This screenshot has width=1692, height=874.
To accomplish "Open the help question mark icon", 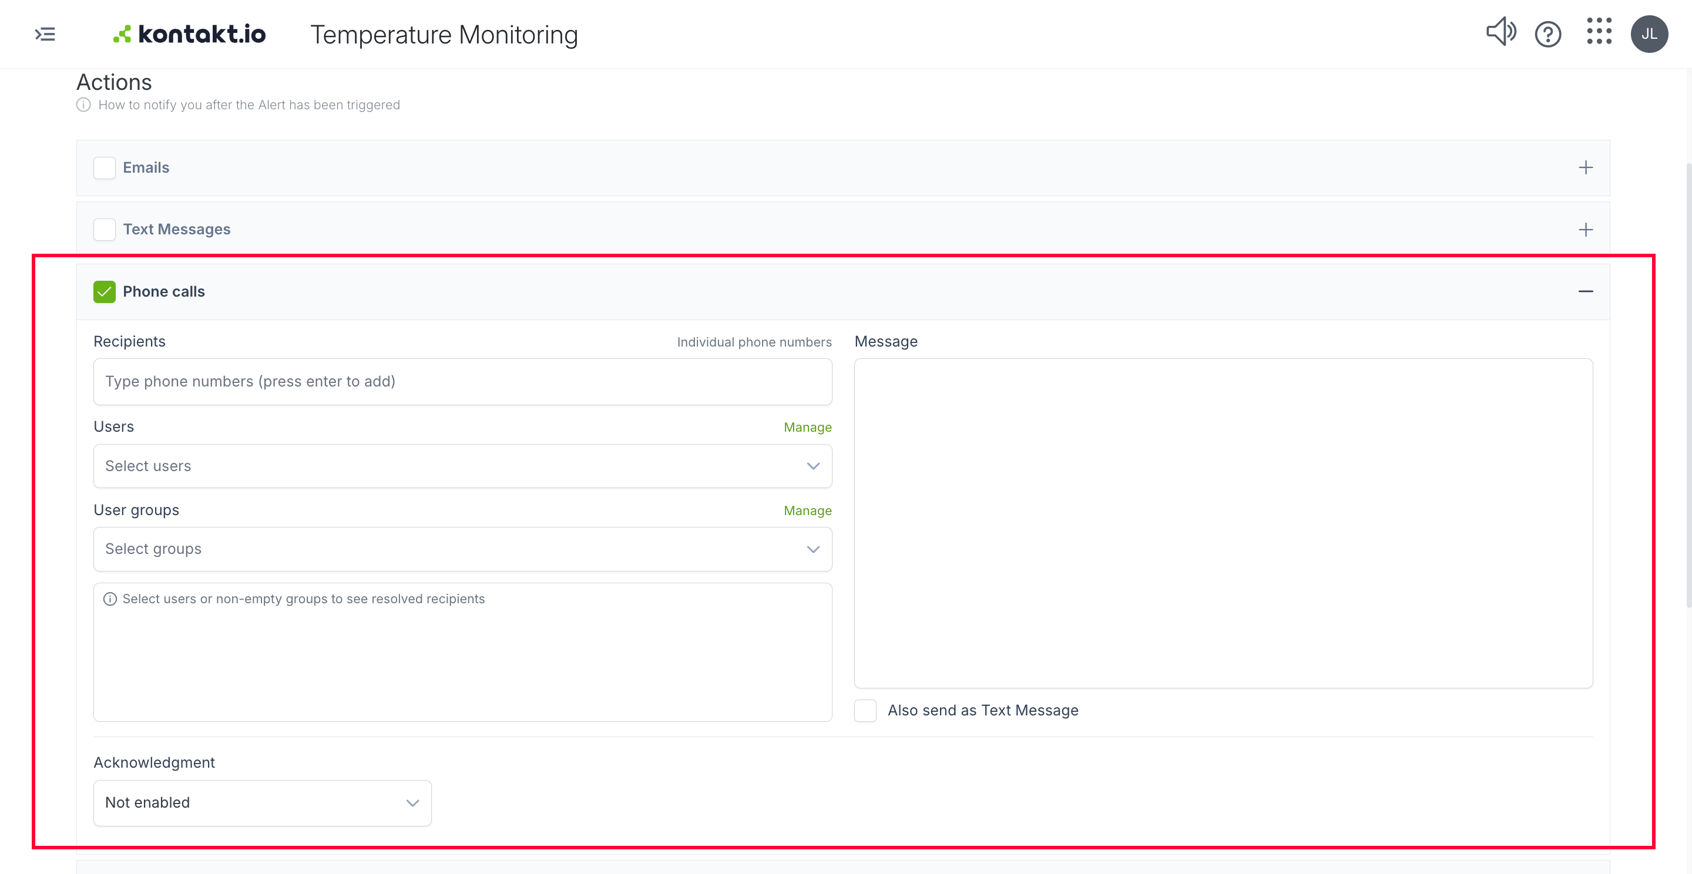I will pyautogui.click(x=1547, y=34).
